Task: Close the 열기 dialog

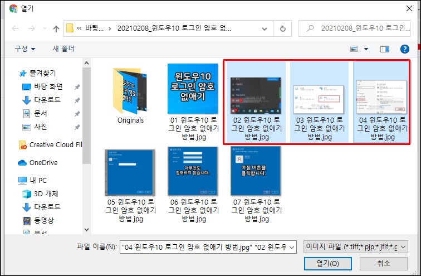Action: [409, 8]
